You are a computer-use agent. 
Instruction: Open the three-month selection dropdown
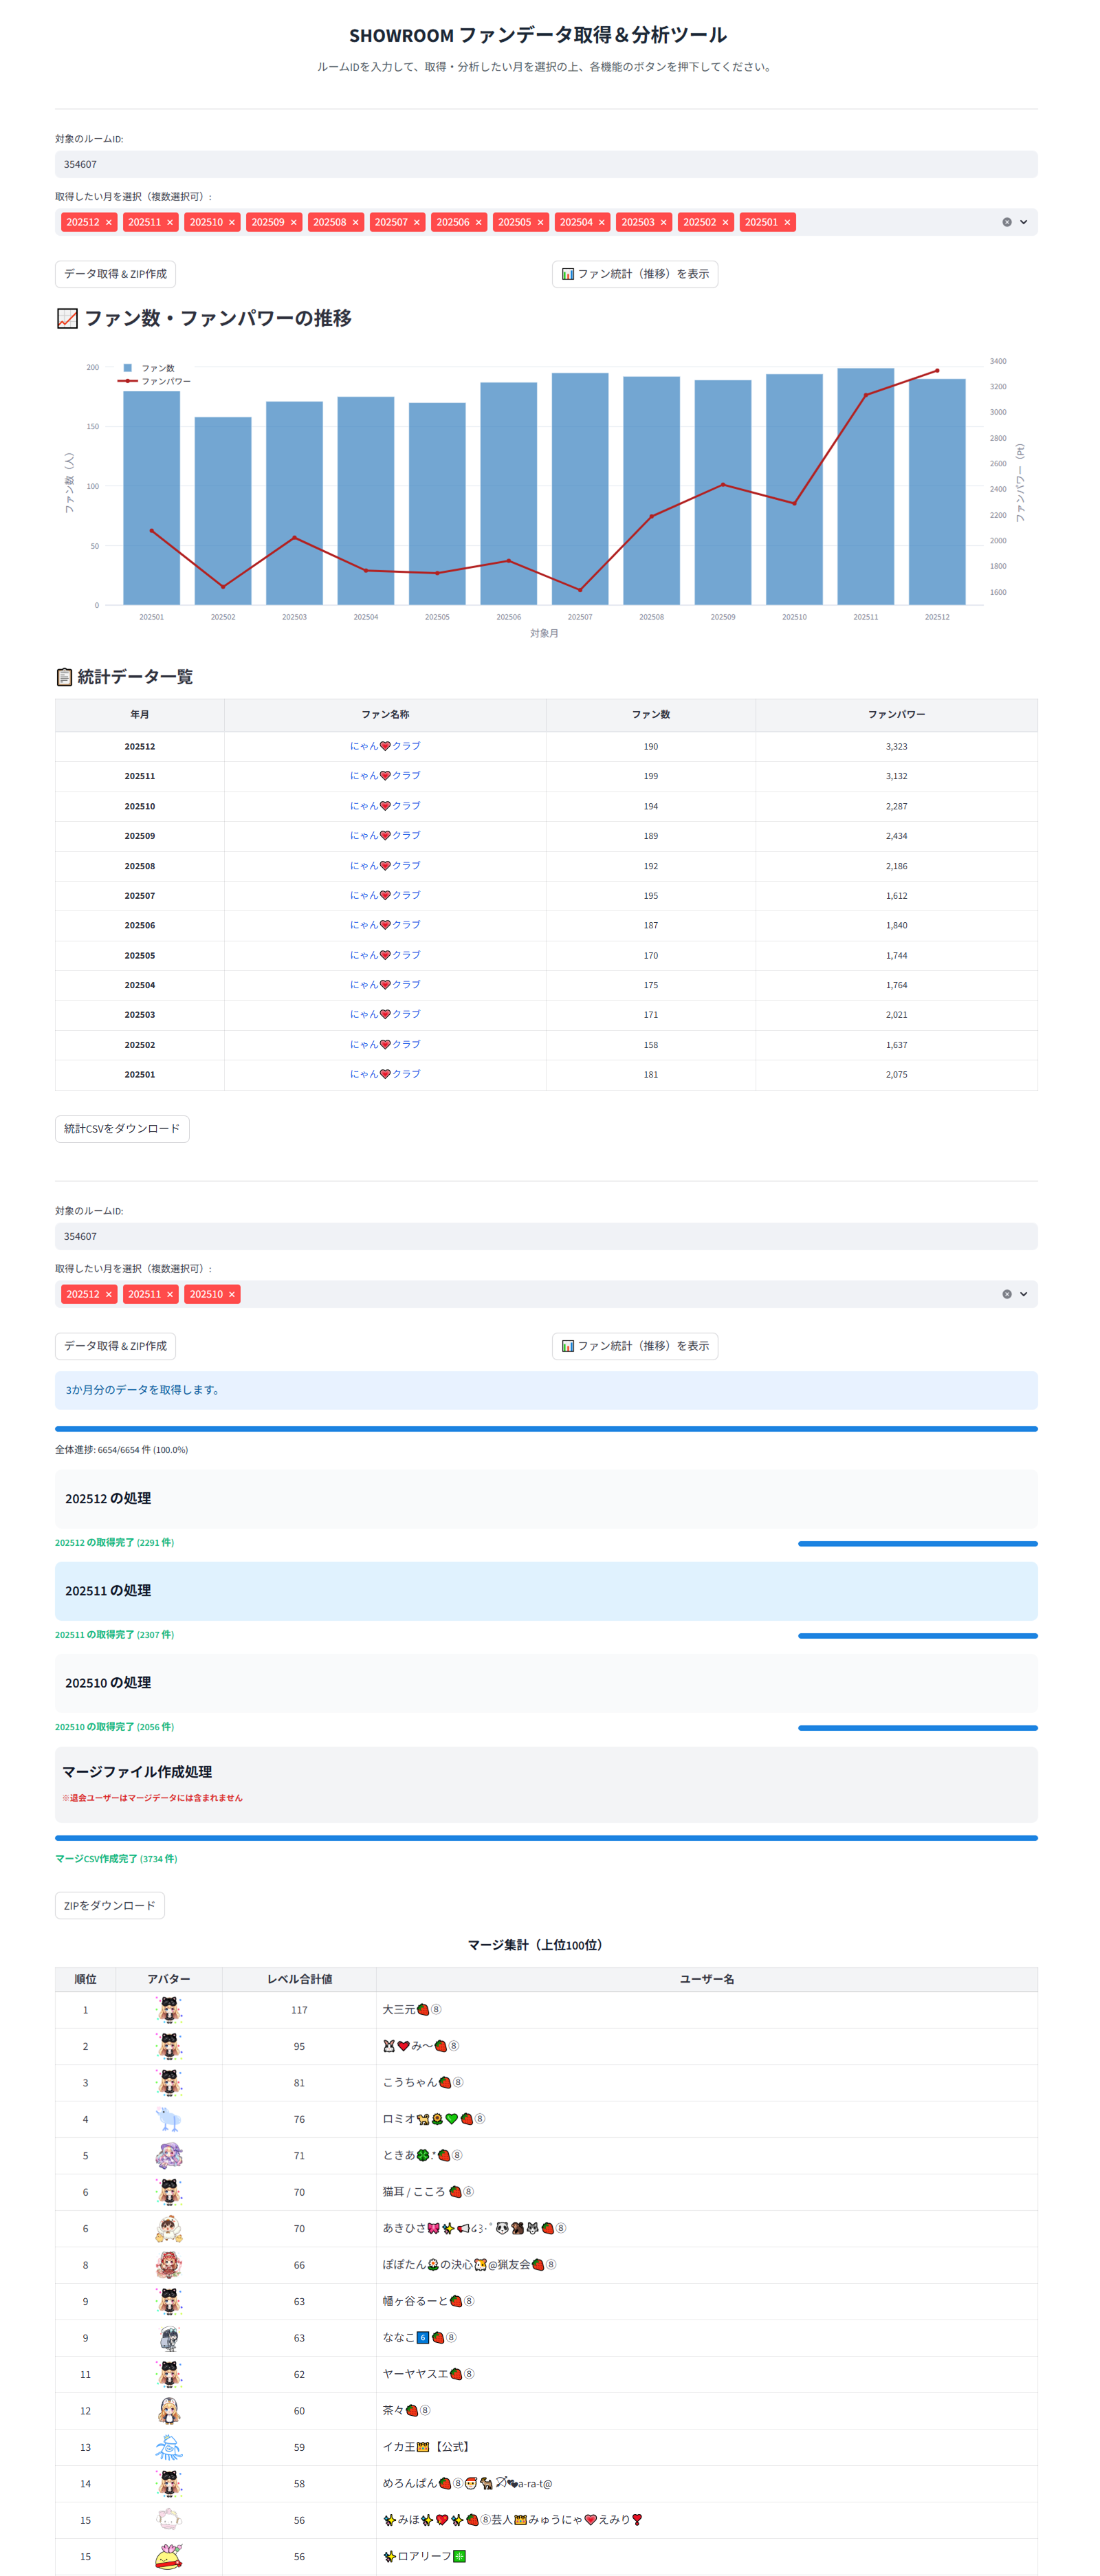tap(1023, 1294)
